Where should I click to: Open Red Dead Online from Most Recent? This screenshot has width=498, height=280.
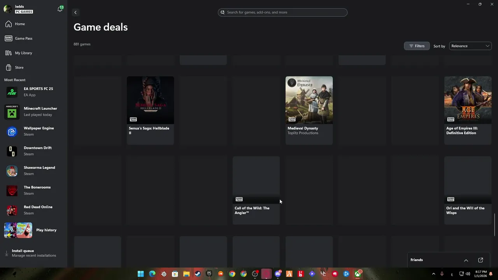pos(33,210)
